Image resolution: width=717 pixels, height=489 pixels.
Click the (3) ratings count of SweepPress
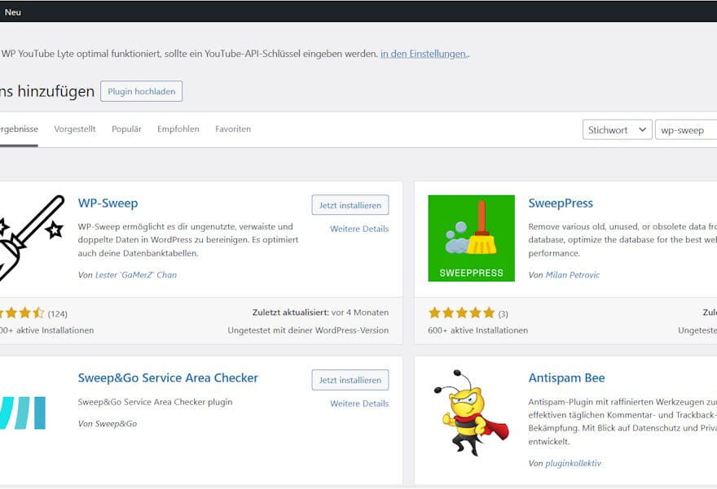click(x=503, y=314)
